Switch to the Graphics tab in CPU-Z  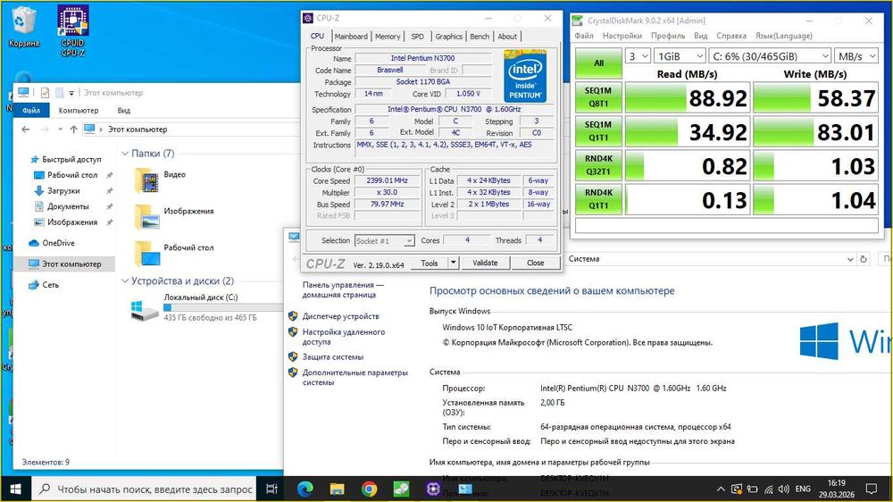[x=449, y=37]
